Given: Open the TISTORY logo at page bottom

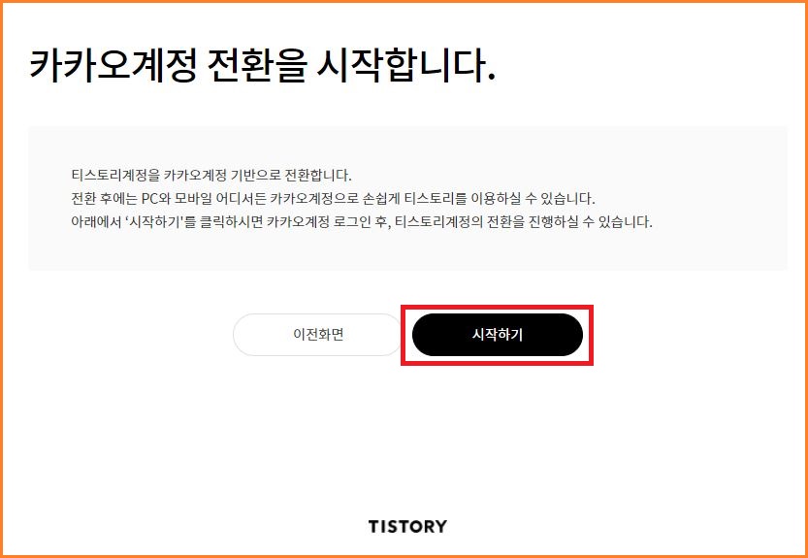Looking at the screenshot, I should click(x=407, y=527).
